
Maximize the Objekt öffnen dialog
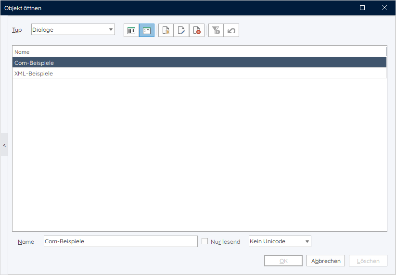click(x=362, y=8)
